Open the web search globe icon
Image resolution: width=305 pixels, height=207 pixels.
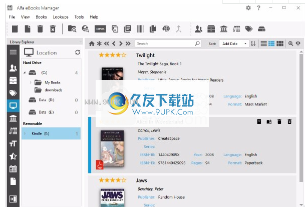click(x=86, y=28)
